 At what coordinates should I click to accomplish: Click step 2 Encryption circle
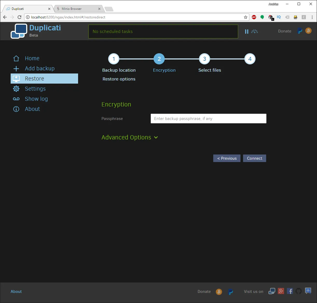point(159,59)
